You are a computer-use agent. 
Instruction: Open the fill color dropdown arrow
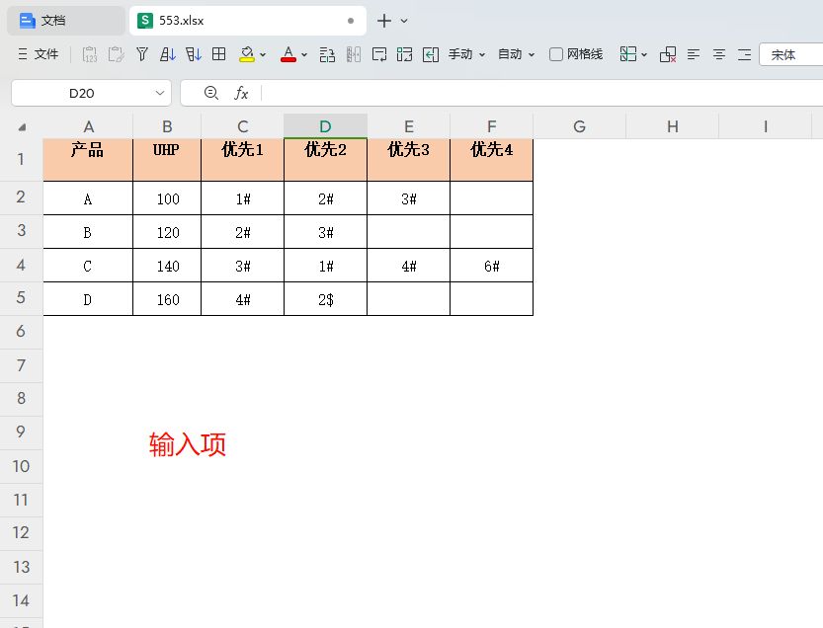tap(263, 54)
